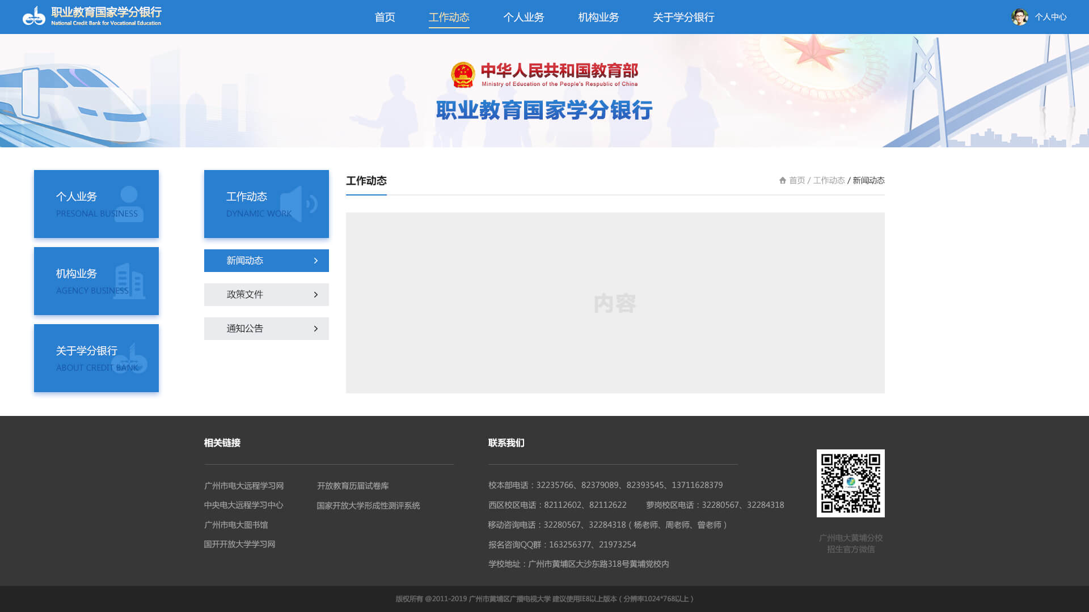The height and width of the screenshot is (612, 1089).
Task: Click the user avatar icon
Action: tap(1019, 17)
